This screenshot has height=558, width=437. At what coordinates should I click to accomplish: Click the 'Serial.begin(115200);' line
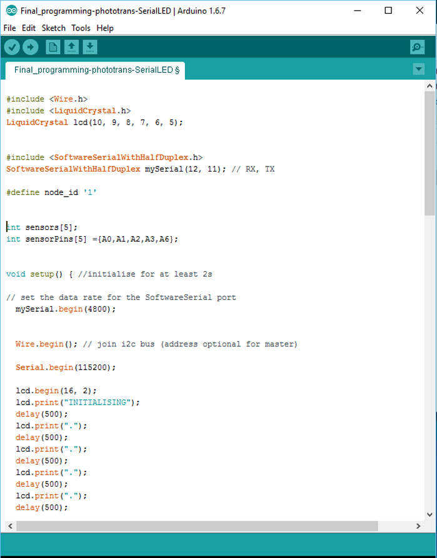(x=66, y=367)
